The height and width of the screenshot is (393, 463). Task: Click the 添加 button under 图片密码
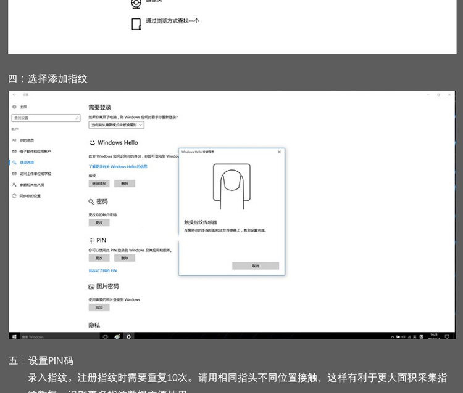pos(99,307)
